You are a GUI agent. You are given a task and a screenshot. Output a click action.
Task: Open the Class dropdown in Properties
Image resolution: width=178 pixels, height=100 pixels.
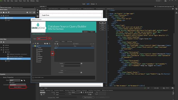pyautogui.click(x=76, y=93)
